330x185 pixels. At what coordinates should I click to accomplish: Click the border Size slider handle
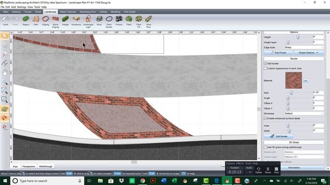coord(291,92)
